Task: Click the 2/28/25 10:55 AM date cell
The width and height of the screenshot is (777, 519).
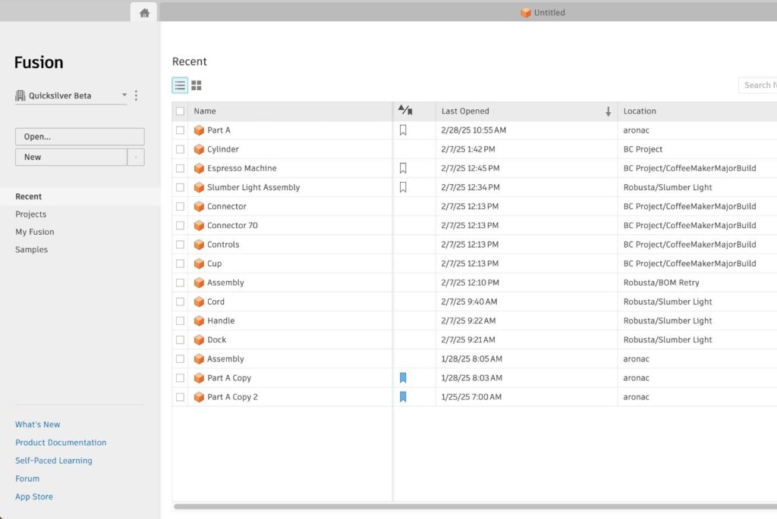Action: point(473,130)
